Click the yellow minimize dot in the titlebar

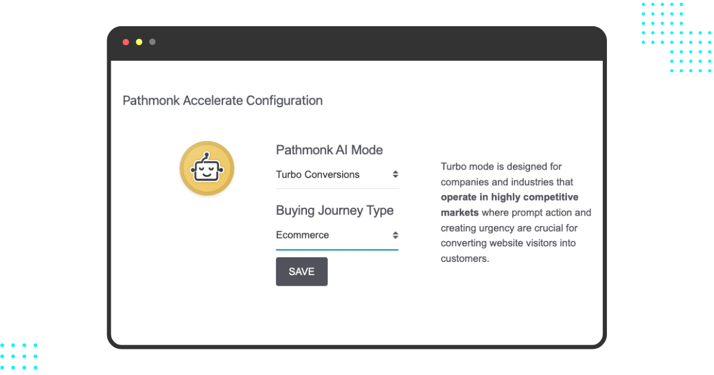pyautogui.click(x=139, y=42)
